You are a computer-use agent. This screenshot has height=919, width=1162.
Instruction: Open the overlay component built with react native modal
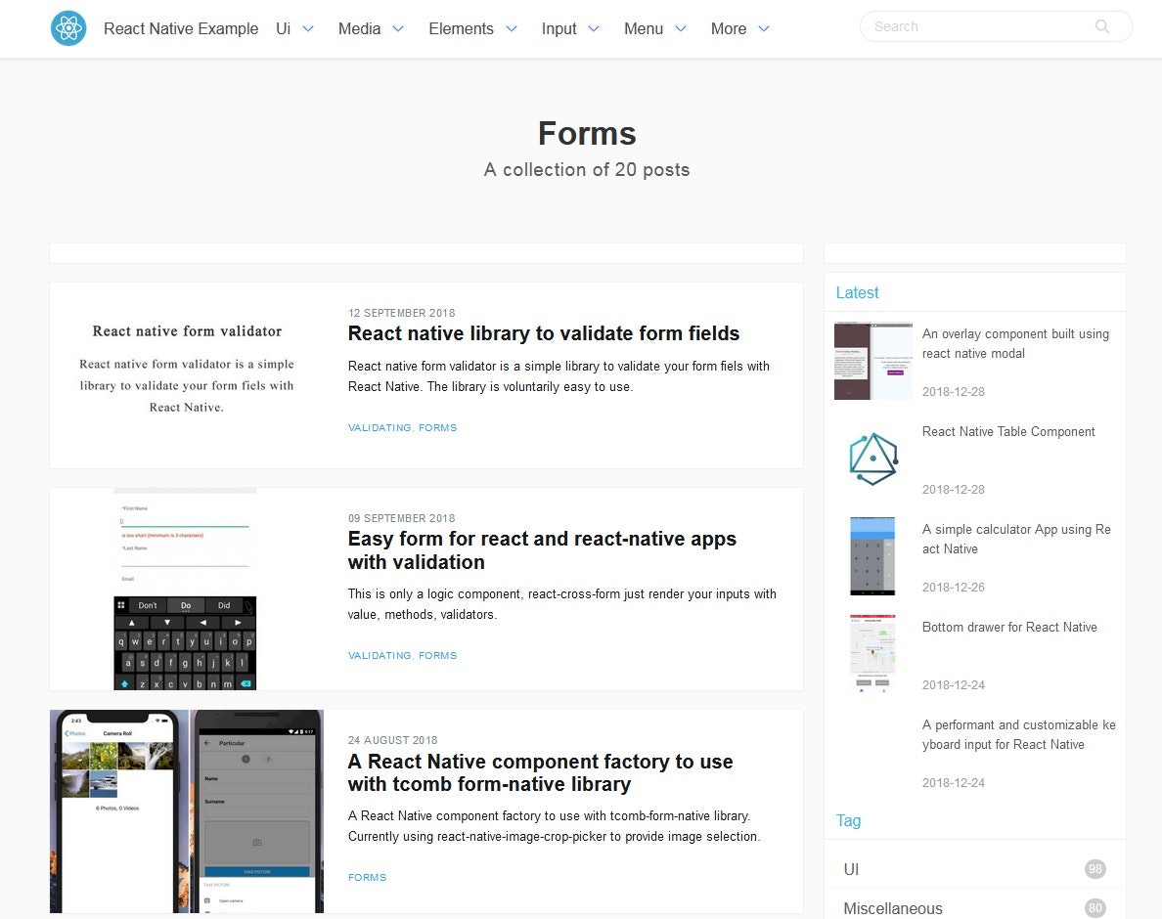click(1014, 343)
